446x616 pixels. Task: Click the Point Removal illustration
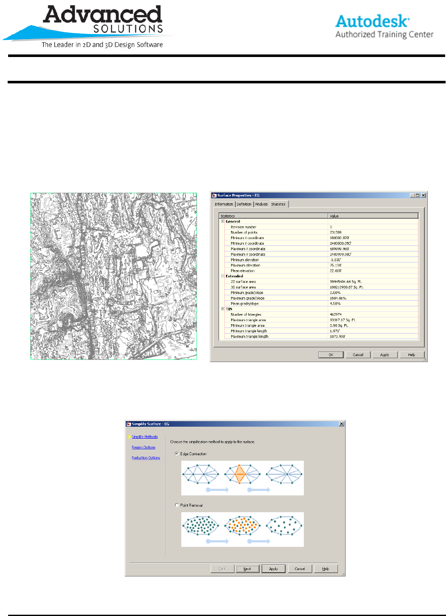(243, 530)
